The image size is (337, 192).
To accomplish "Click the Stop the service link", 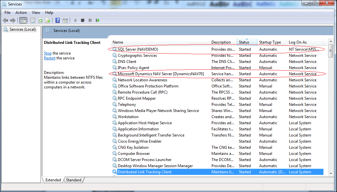I will click(48, 53).
